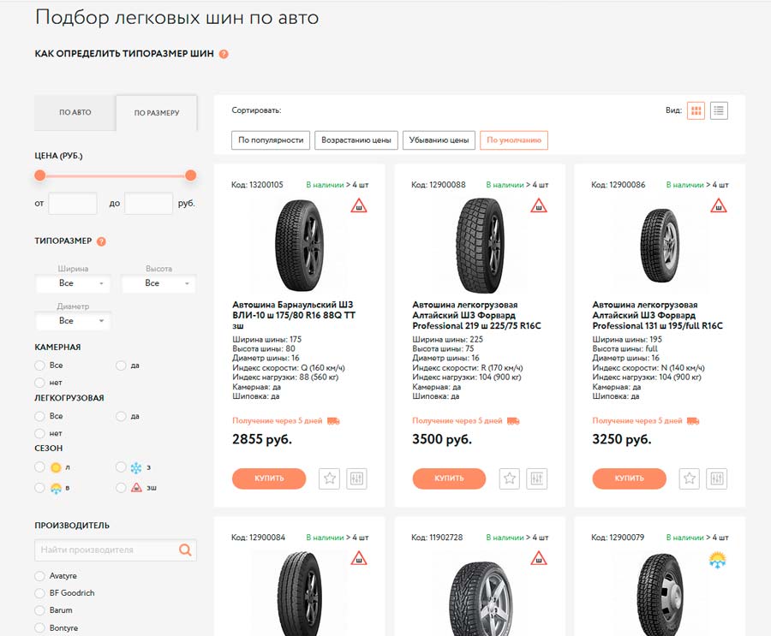Screen dimensions: 771x636
Task: Add tire 13200105 to favorites star
Action: click(330, 478)
